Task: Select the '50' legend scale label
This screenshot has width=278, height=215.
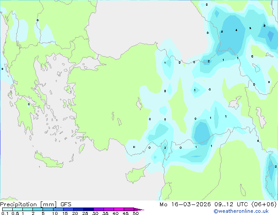Action: pos(136,213)
